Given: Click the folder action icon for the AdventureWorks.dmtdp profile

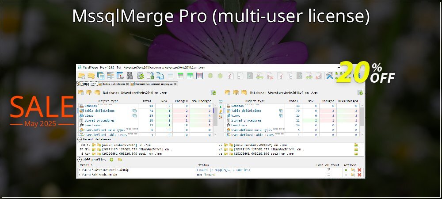Looking at the screenshot, I should click(353, 170).
